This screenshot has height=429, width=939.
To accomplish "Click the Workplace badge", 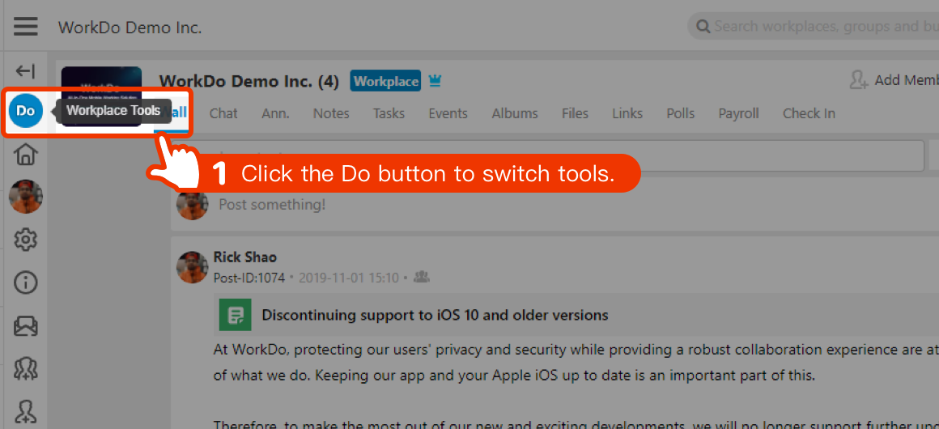I will 385,81.
